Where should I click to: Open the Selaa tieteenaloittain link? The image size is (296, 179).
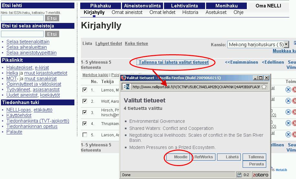point(28,42)
